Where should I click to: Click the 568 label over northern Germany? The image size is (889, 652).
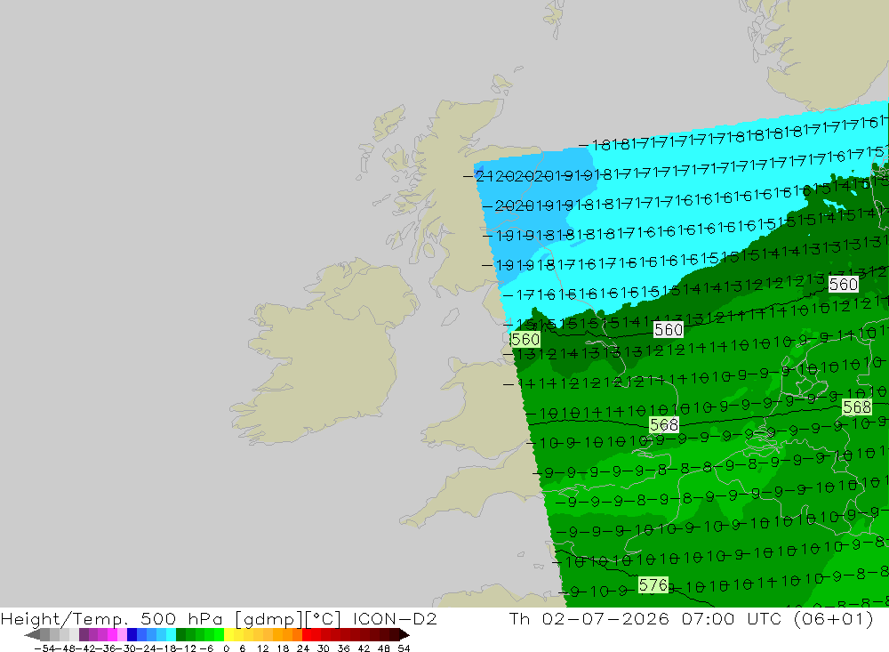(857, 406)
